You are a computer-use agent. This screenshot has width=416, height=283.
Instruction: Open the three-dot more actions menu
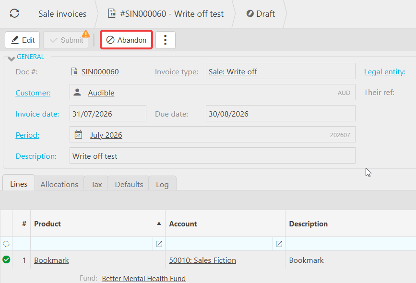[x=165, y=40]
